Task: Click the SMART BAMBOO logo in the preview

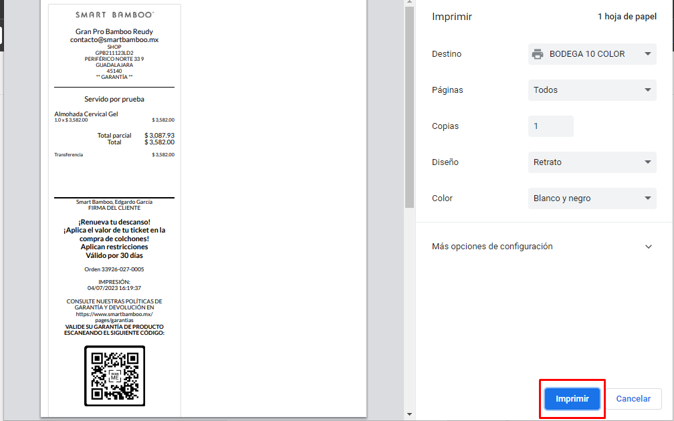Action: [x=114, y=15]
